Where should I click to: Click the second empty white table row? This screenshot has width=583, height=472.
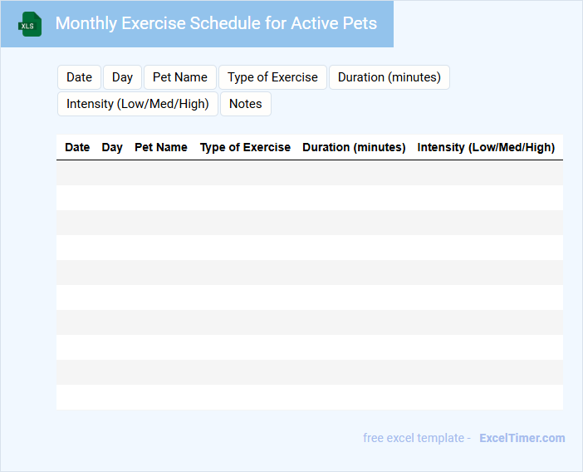click(x=309, y=248)
